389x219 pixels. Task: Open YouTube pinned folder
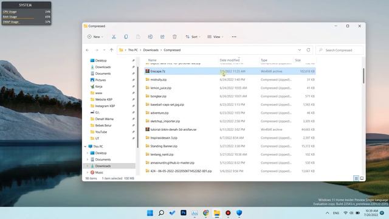click(x=101, y=132)
